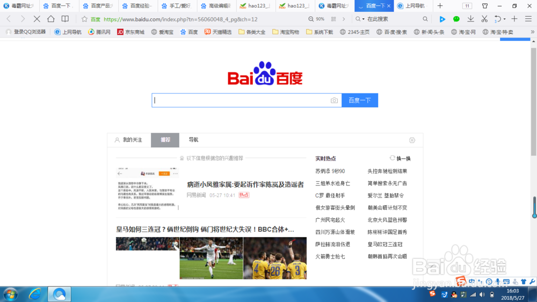Screen dimensions: 537x302
Task: Select the 推荐 tab
Action: [165, 140]
